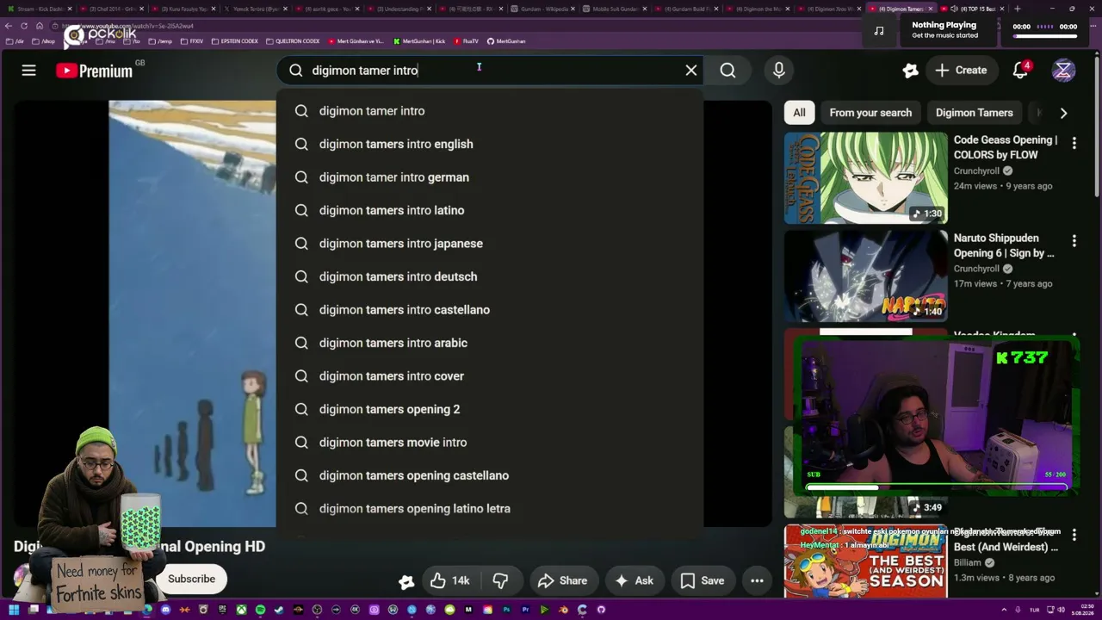This screenshot has height=620, width=1102.
Task: Open the "Naruto Shippuden Opening 6" title link
Action: [x=1004, y=245]
